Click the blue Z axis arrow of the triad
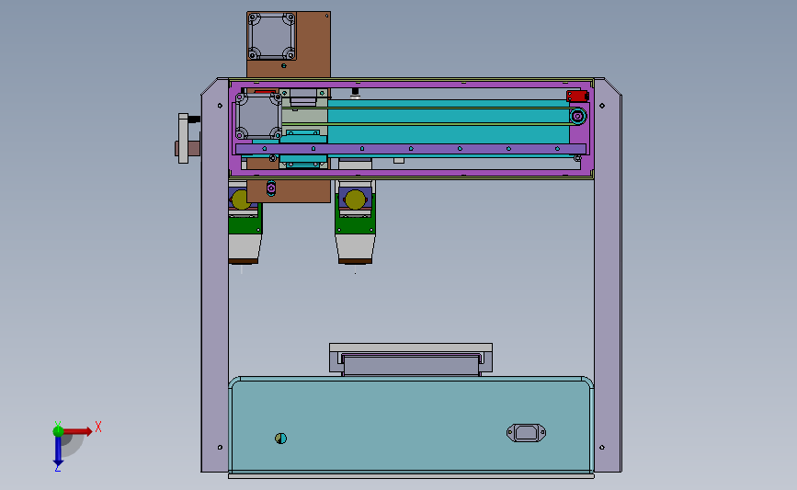This screenshot has height=490, width=797. click(58, 450)
